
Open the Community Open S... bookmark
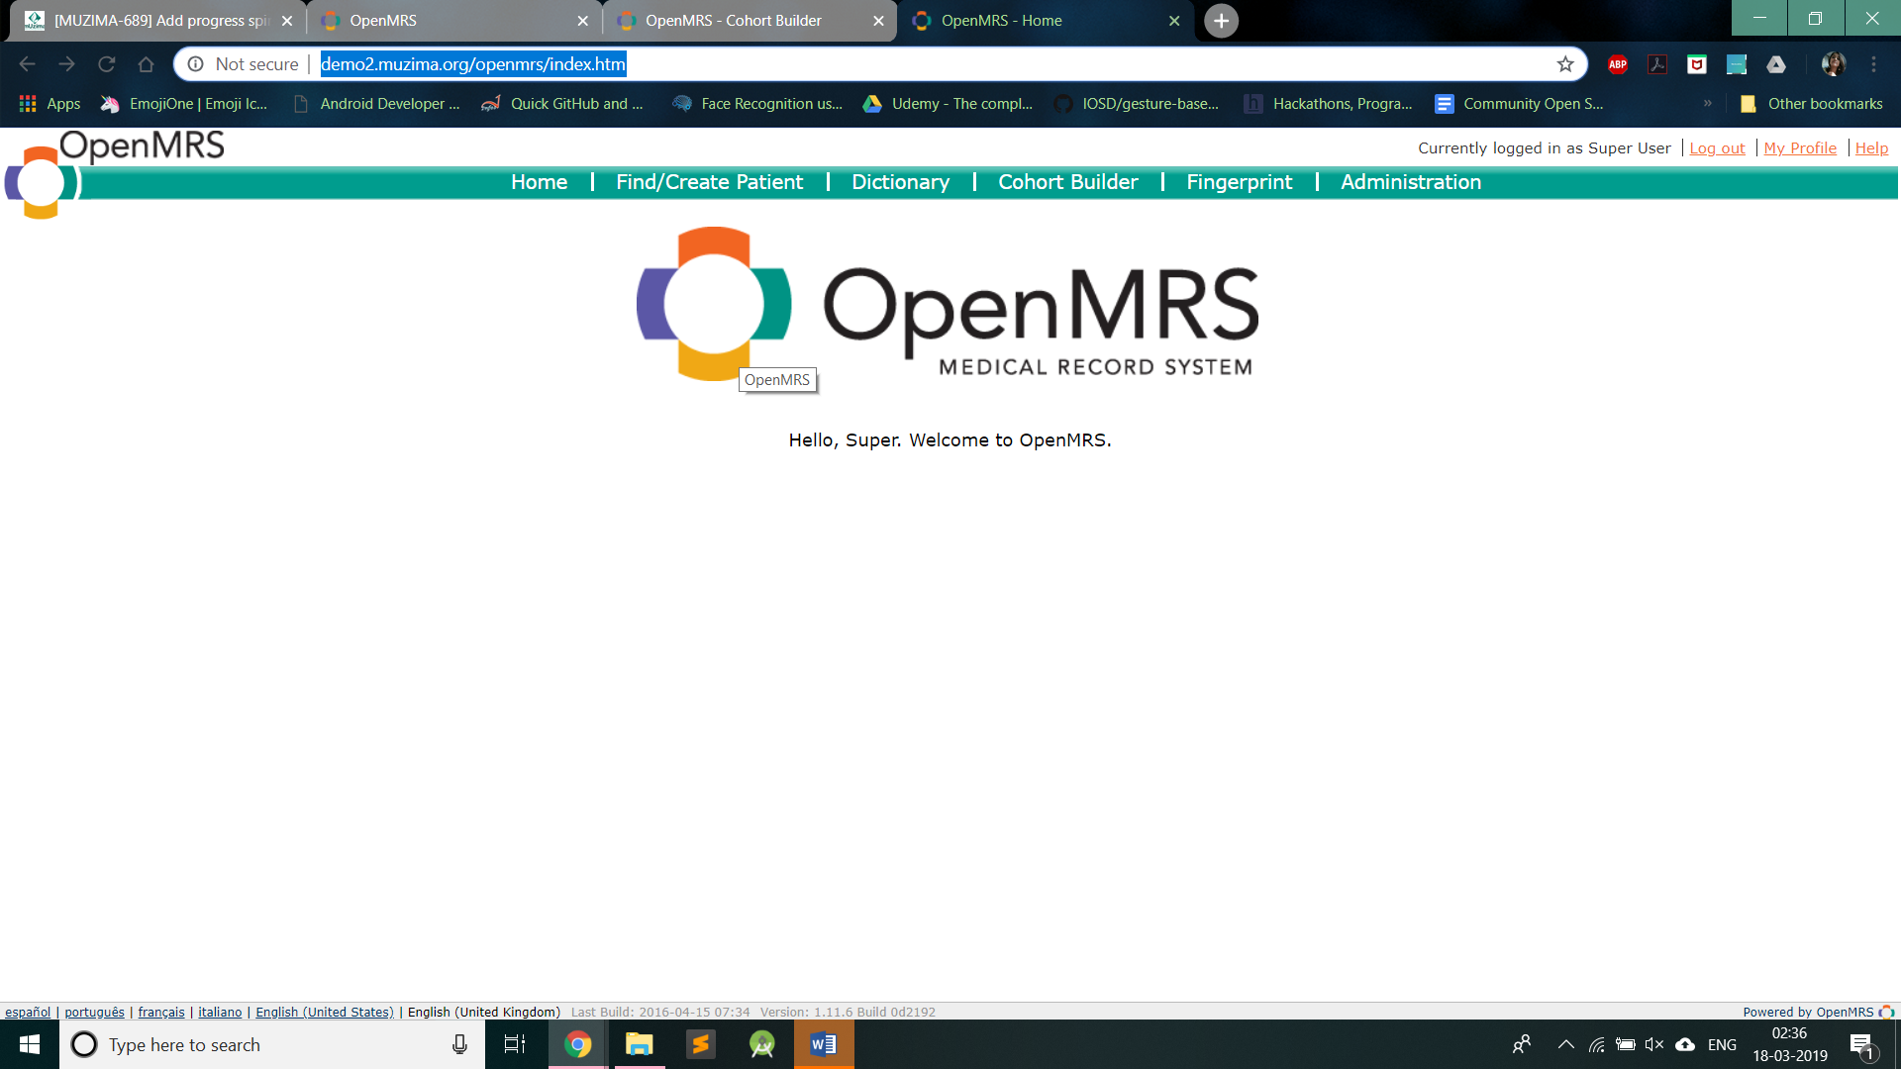coord(1520,104)
